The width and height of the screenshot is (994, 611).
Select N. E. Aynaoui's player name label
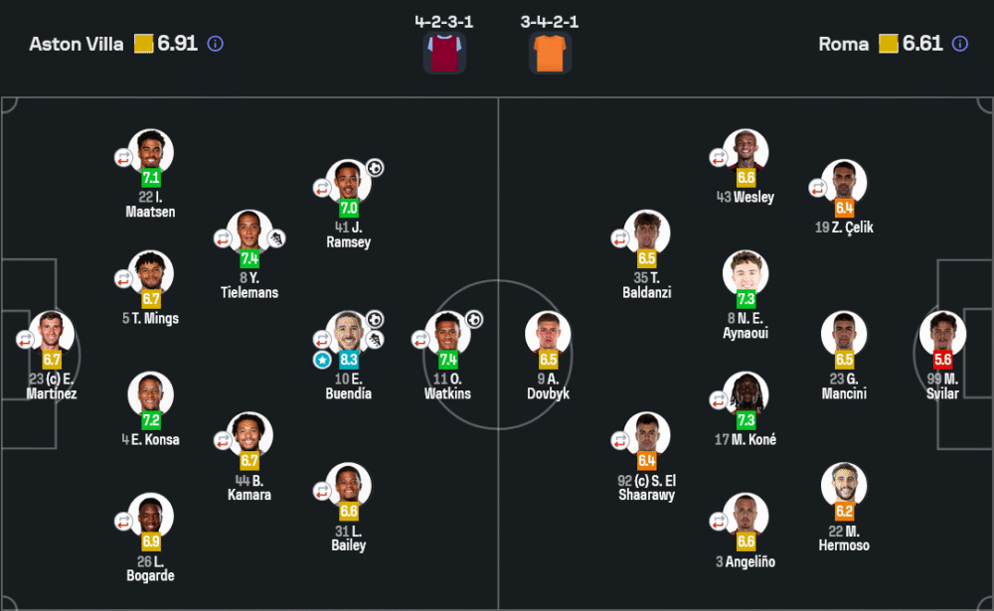(745, 325)
